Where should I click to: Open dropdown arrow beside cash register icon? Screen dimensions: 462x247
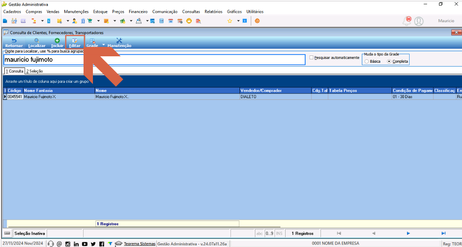(147, 21)
